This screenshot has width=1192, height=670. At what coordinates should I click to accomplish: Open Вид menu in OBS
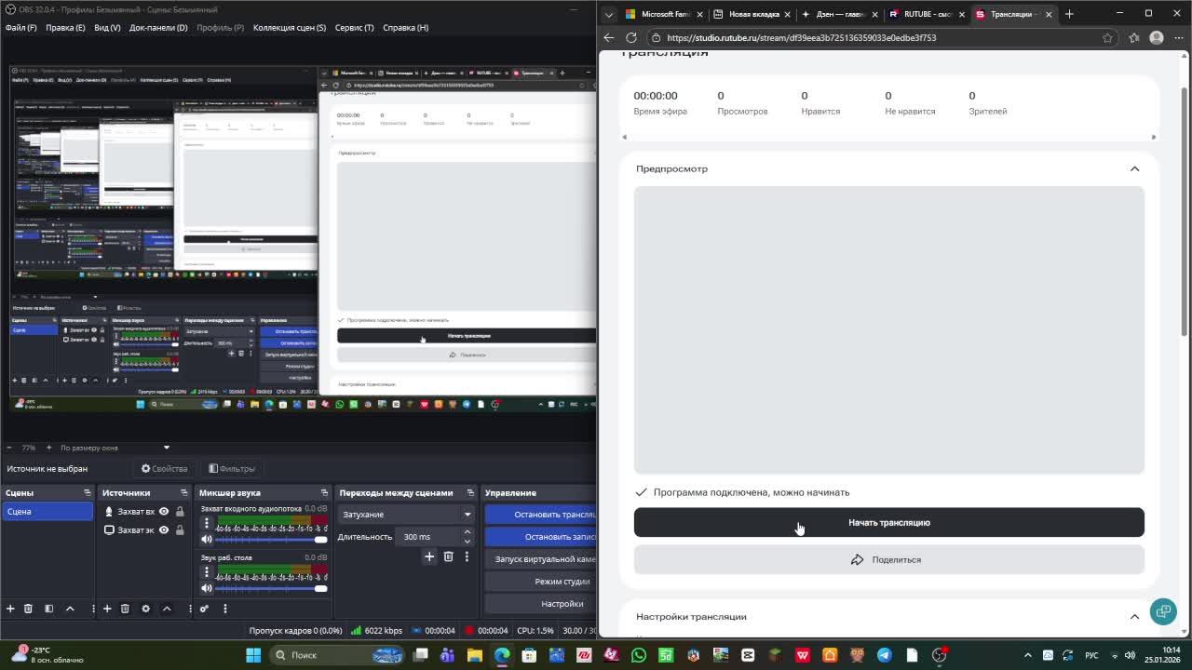[x=107, y=28]
